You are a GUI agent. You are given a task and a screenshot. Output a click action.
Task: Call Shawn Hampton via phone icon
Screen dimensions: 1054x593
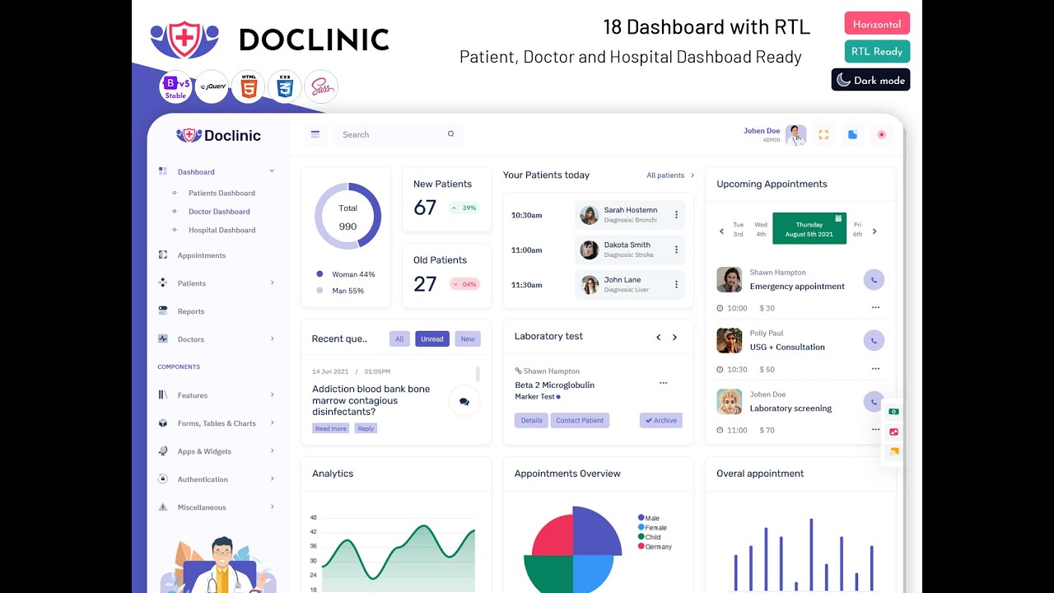click(874, 279)
